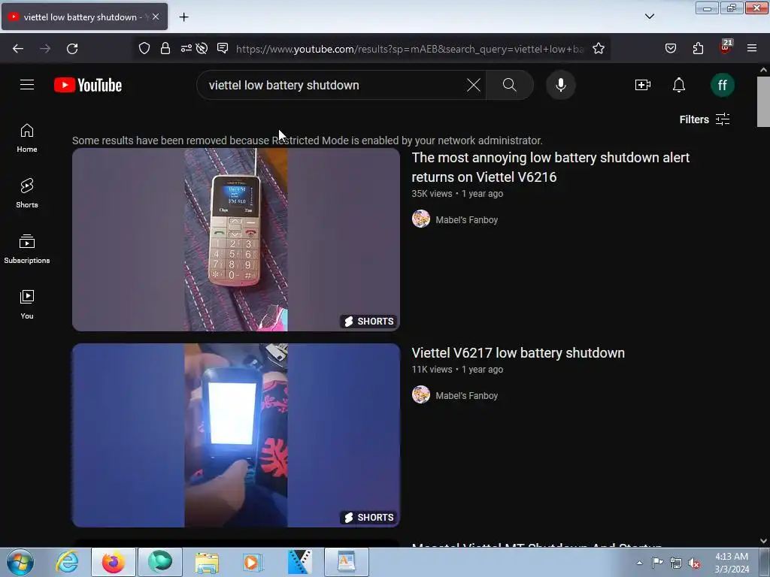Viewport: 770px width, 577px height.
Task: Show hidden system tray icons
Action: coord(639,563)
